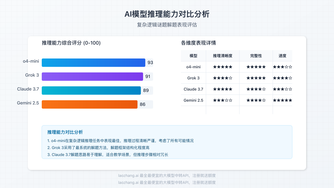334x188 pixels.
Task: Click Gemini 2.5's 完整性 star rating
Action: 256,100
